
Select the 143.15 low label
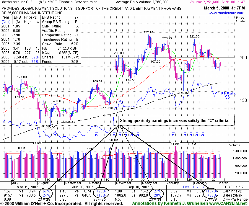coord(108,108)
